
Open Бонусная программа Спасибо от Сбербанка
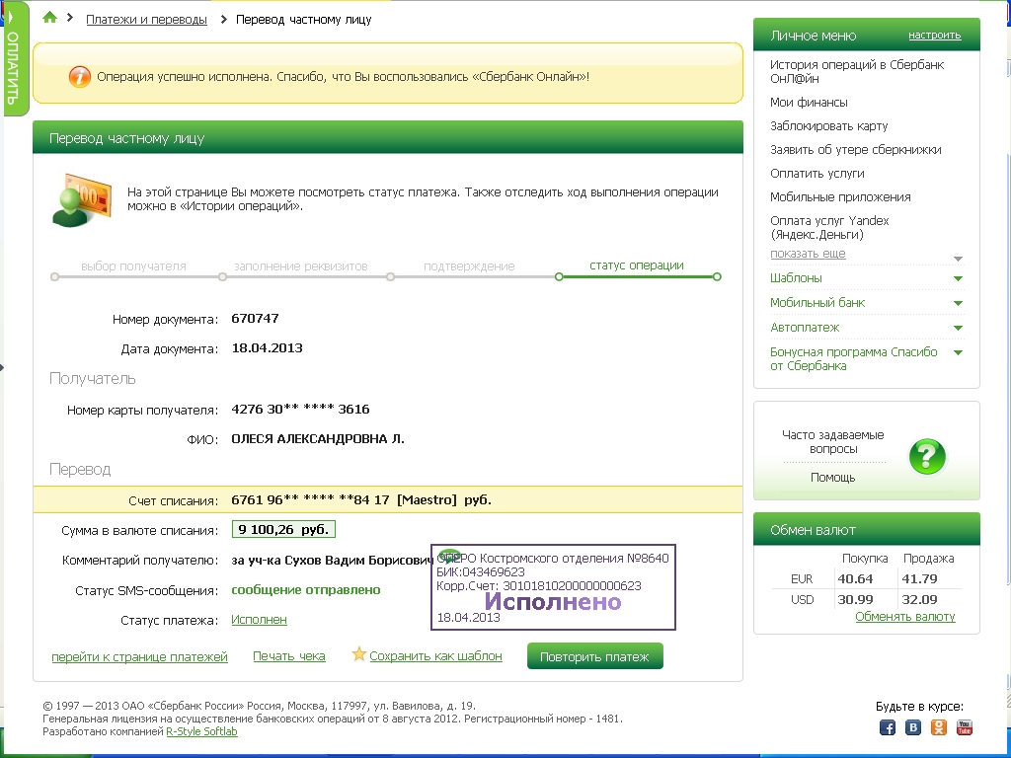pos(853,359)
